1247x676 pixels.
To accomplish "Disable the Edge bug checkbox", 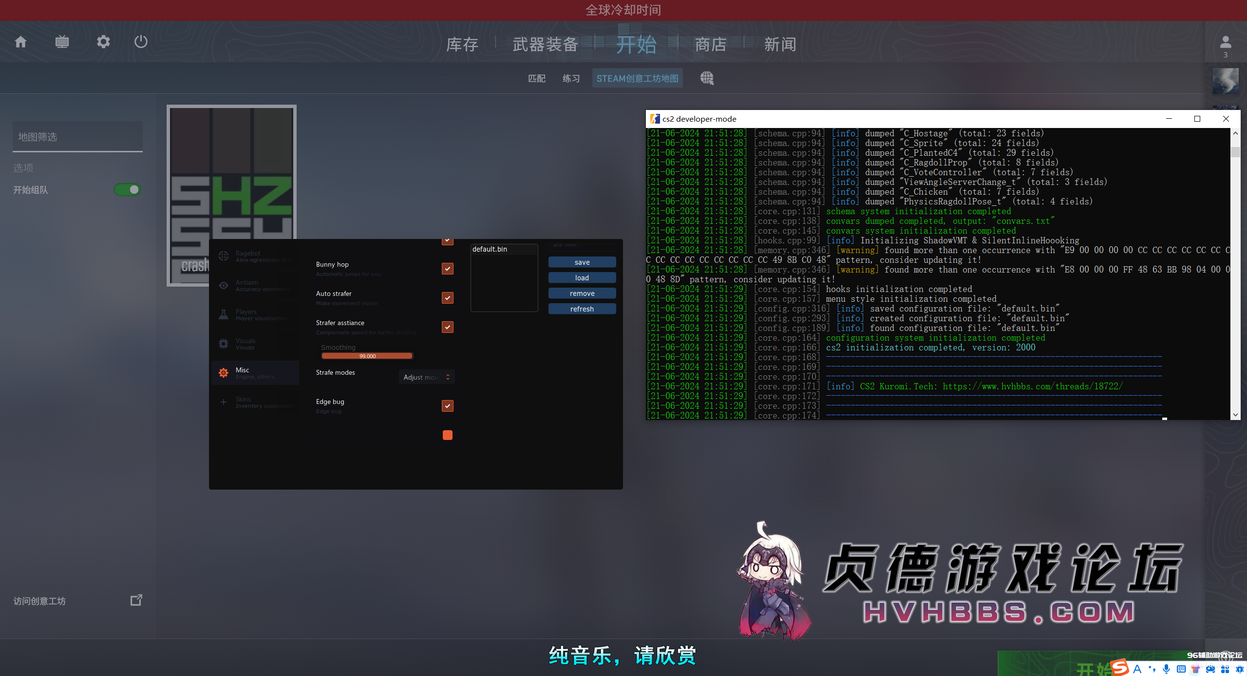I will coord(447,406).
